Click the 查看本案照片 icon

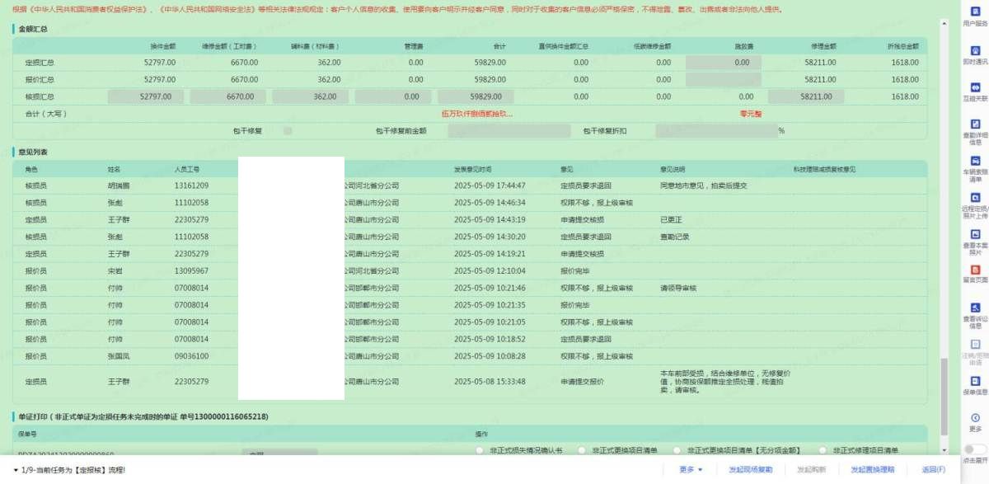[975, 234]
